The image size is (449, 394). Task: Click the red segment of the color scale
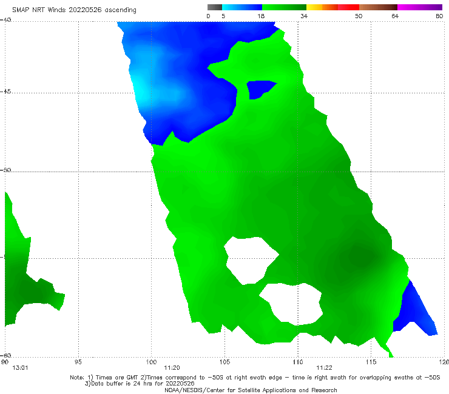click(x=348, y=7)
